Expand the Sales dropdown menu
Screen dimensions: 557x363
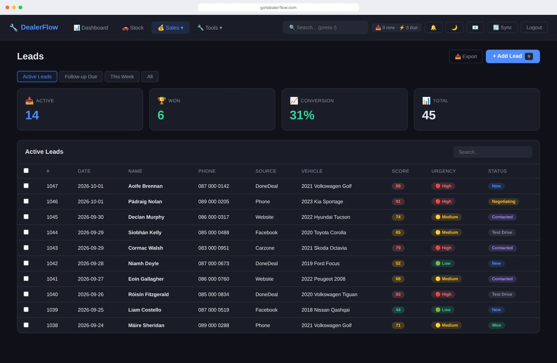click(x=171, y=28)
